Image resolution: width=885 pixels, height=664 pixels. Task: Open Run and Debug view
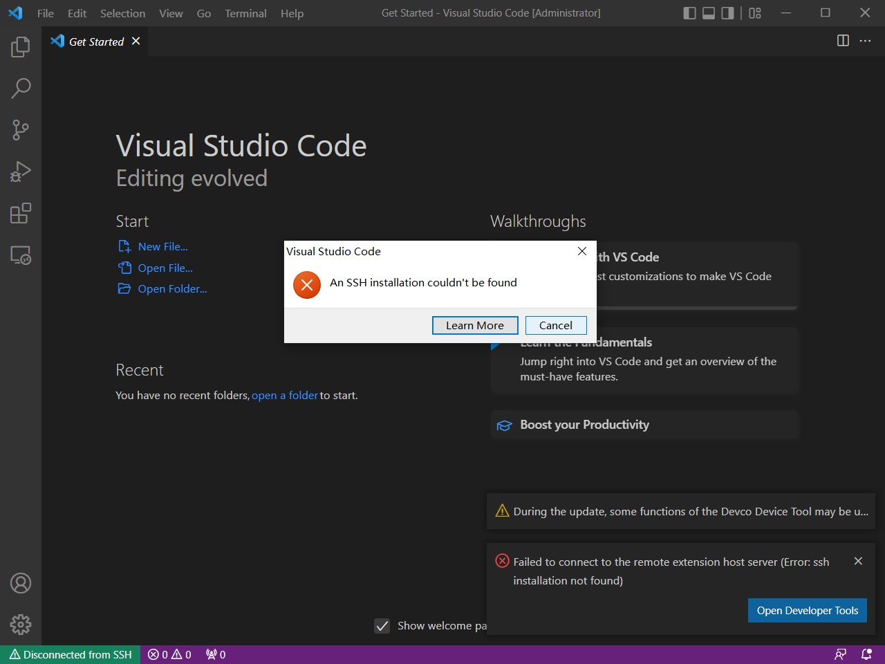pyautogui.click(x=21, y=172)
